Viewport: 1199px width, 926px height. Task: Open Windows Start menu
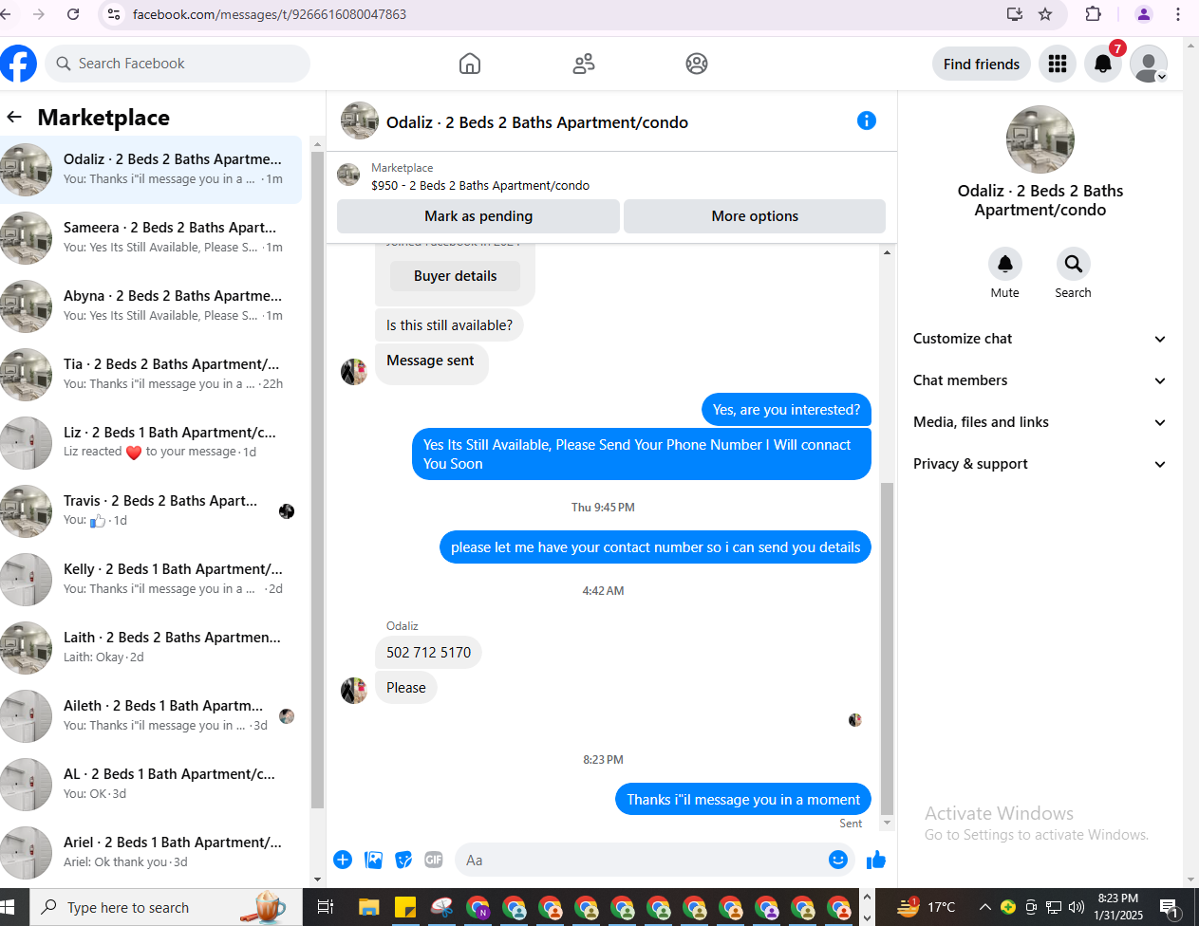click(x=8, y=907)
